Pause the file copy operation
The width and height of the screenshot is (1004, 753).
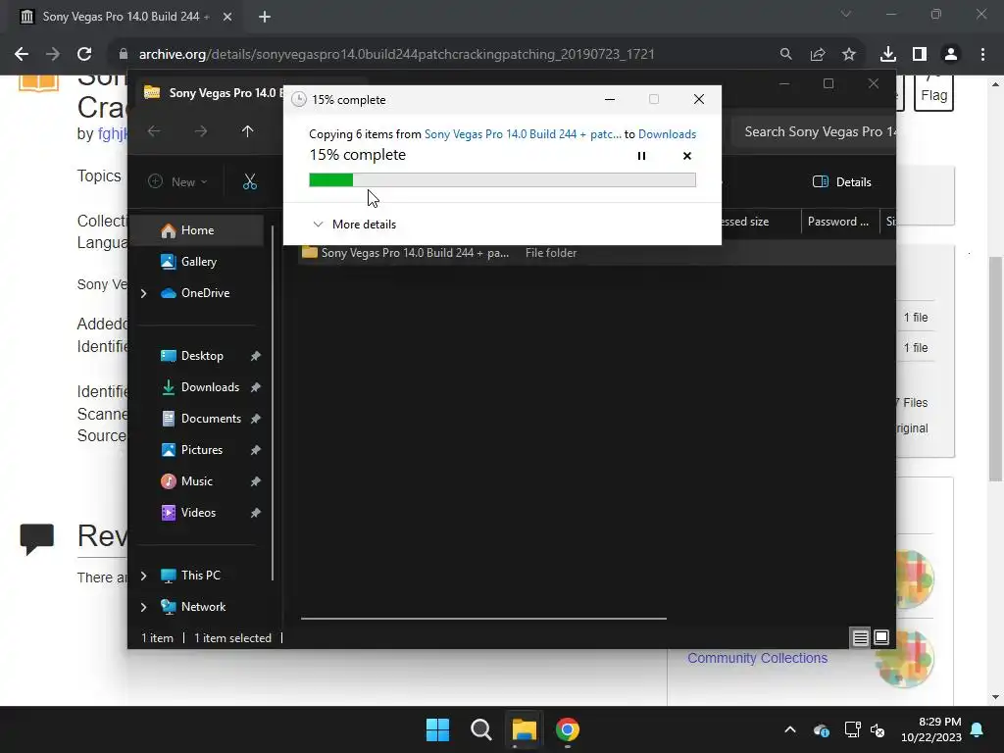coord(641,156)
